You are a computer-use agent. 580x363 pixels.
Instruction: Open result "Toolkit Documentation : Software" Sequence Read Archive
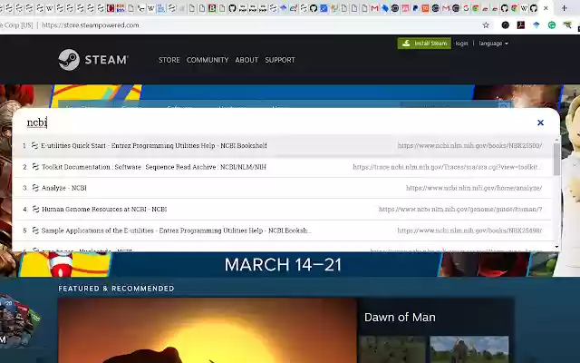[x=282, y=167]
